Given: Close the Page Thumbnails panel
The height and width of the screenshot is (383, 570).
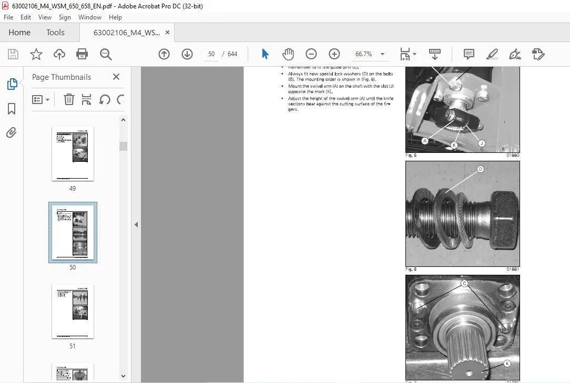Looking at the screenshot, I should 116,77.
